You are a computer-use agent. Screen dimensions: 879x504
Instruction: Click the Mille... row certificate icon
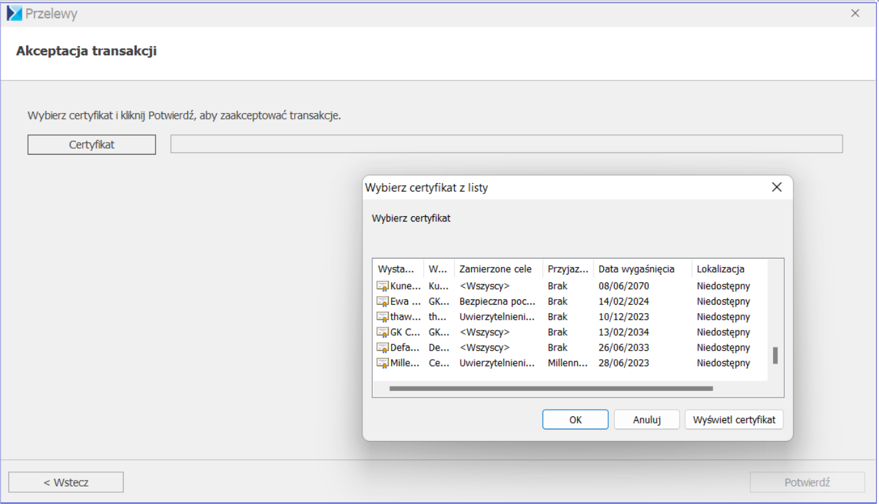point(383,363)
